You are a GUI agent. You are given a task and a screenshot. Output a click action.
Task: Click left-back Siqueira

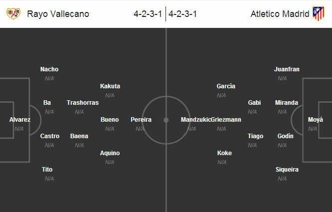coord(287,170)
